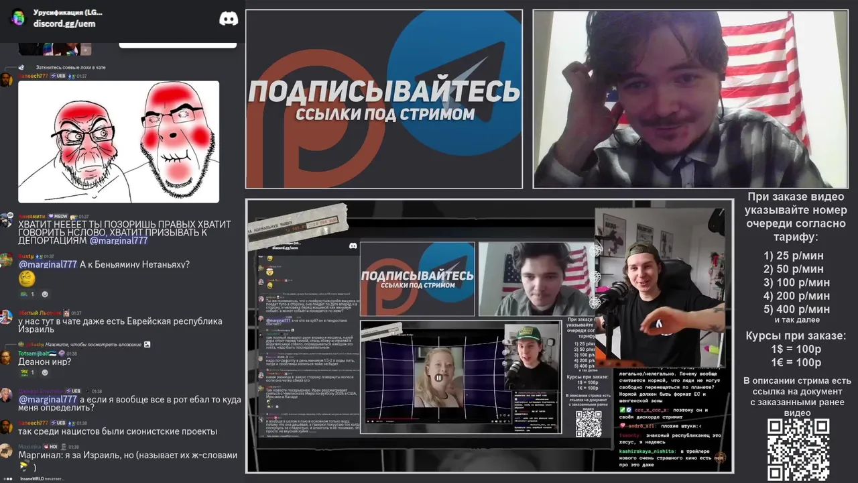Click @marginal777 mention after ДЕПОРТАЦИЯМ
Viewport: 858px width, 483px height.
coord(118,240)
